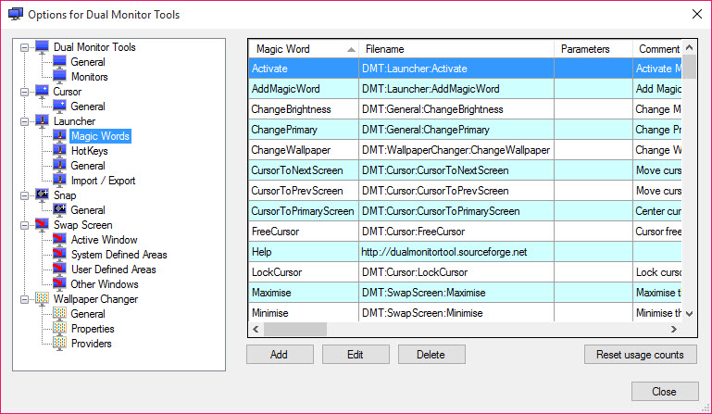Viewport: 712px width, 414px height.
Task: Click icon beside General under Wallpaper Changer
Action: 59,314
